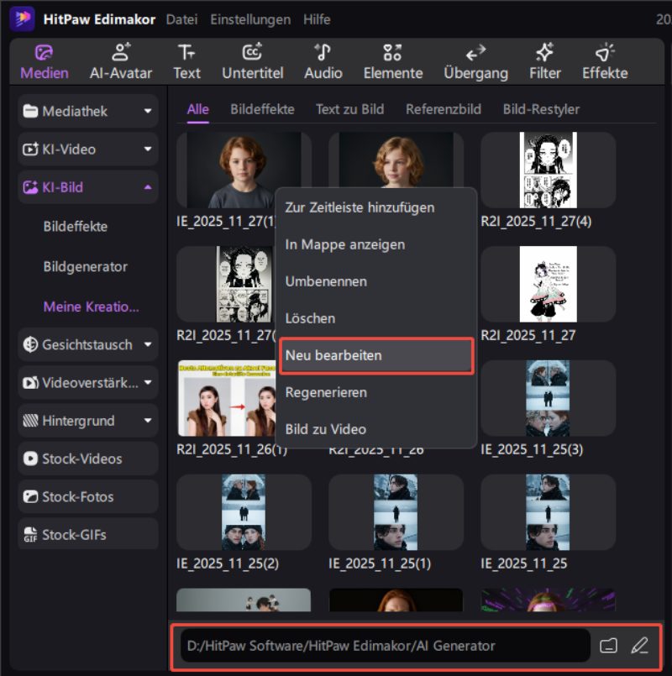672x676 pixels.
Task: Open the Audio panel
Action: pos(323,61)
